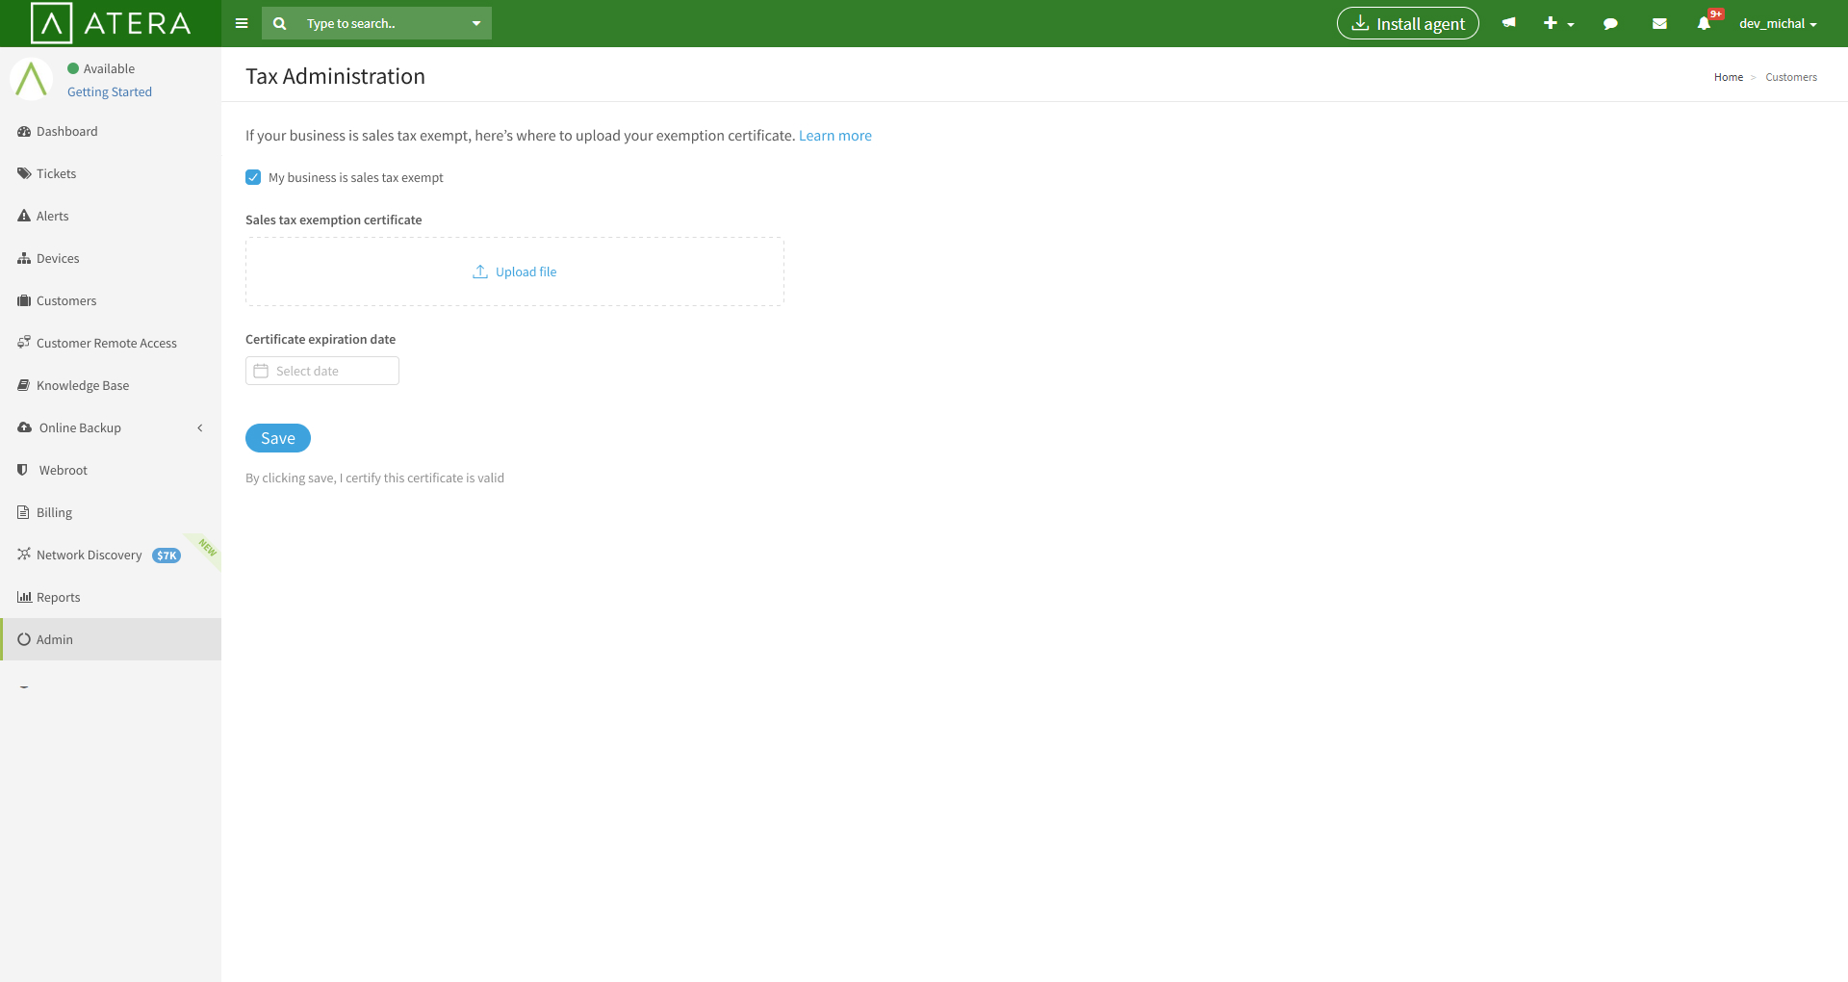Click the Upload file link
Image resolution: width=1848 pixels, height=982 pixels.
point(526,271)
